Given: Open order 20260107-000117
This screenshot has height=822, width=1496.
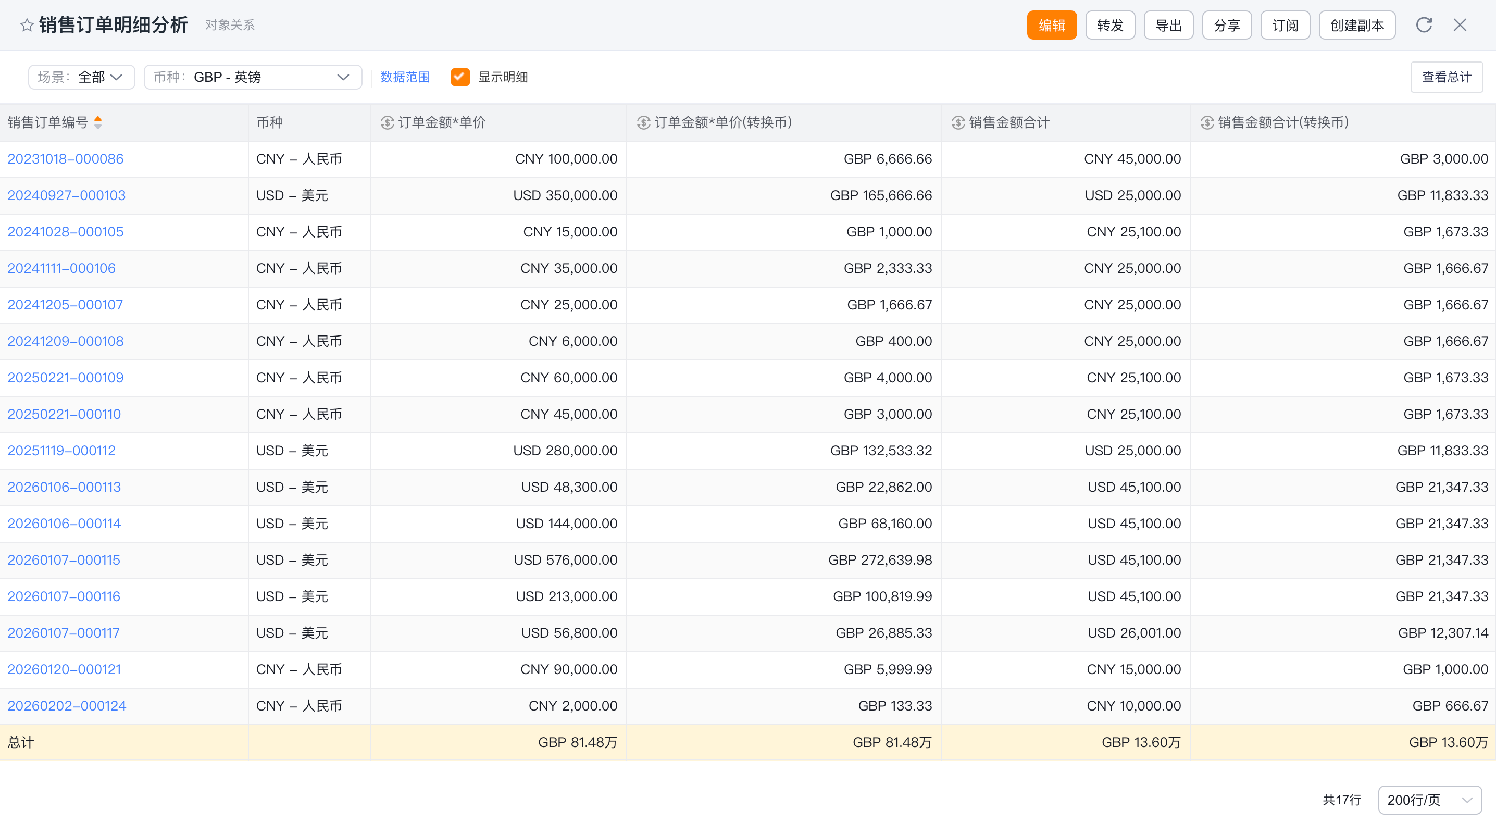Looking at the screenshot, I should pyautogui.click(x=64, y=632).
